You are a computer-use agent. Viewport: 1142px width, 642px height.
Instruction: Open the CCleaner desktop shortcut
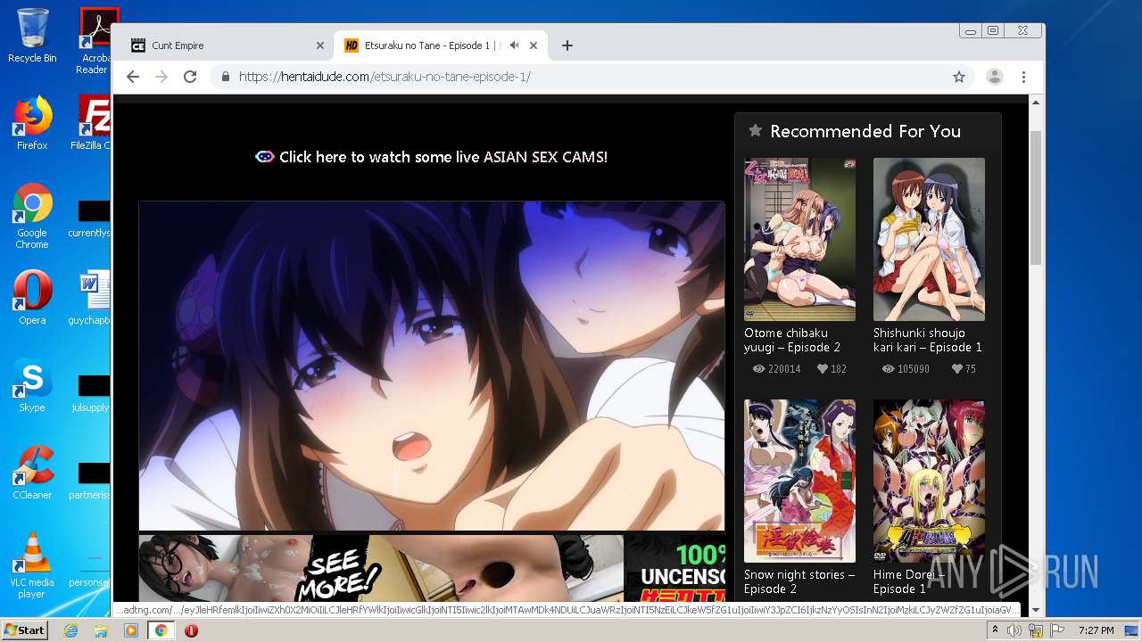[x=32, y=473]
